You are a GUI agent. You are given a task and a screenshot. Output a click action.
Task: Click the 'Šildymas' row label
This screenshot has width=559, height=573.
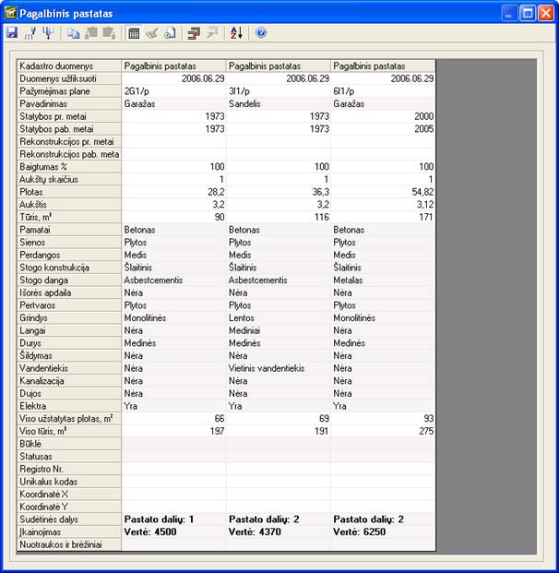[69, 355]
